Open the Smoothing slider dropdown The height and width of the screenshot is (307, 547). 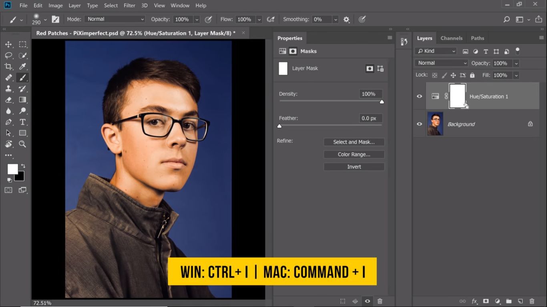click(x=336, y=19)
